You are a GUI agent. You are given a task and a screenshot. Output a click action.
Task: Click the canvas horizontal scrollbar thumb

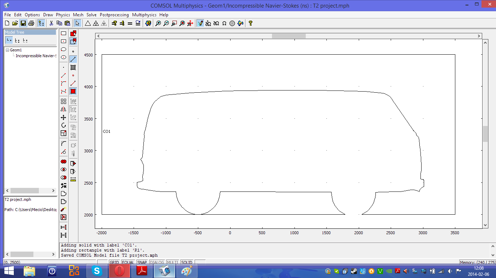click(x=289, y=36)
